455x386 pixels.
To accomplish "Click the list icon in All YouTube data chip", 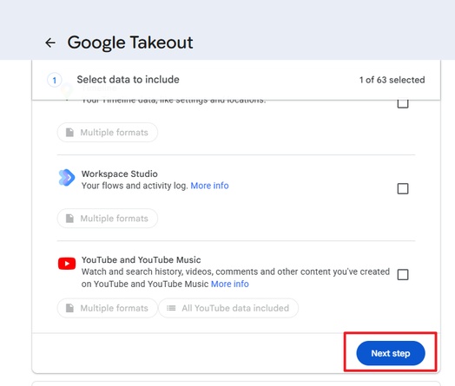I will tap(171, 308).
